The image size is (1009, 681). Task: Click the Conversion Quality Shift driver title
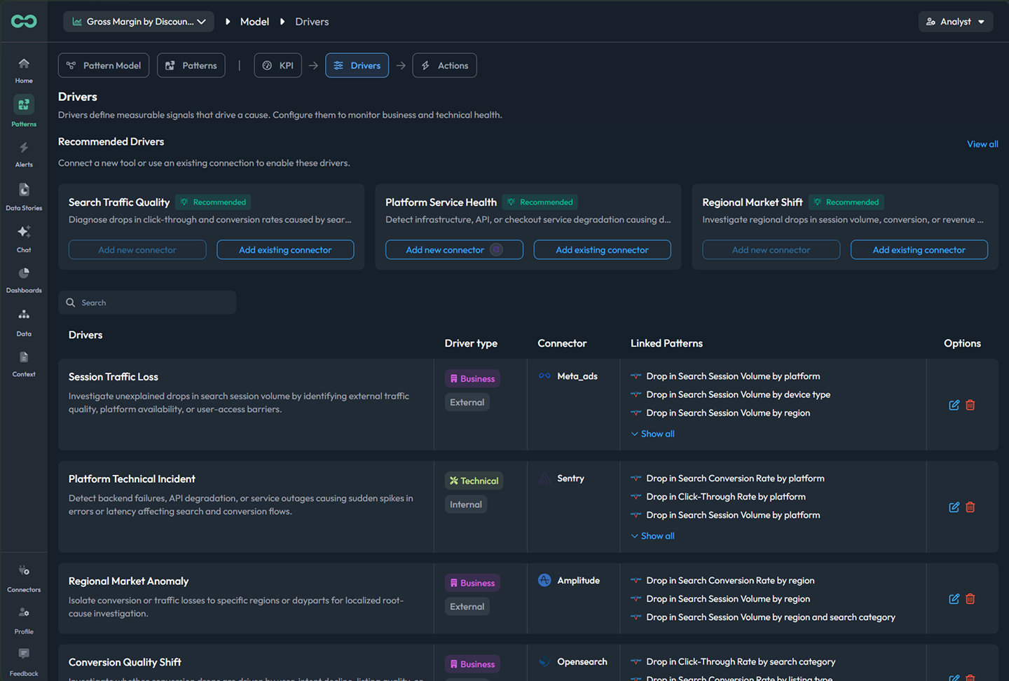point(125,662)
